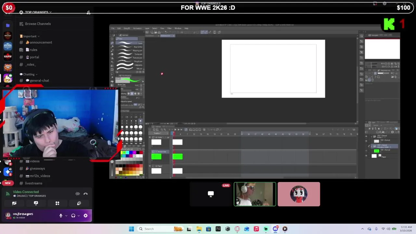
Task: Open the Layer menu in Clip Studio
Action: click(x=147, y=28)
